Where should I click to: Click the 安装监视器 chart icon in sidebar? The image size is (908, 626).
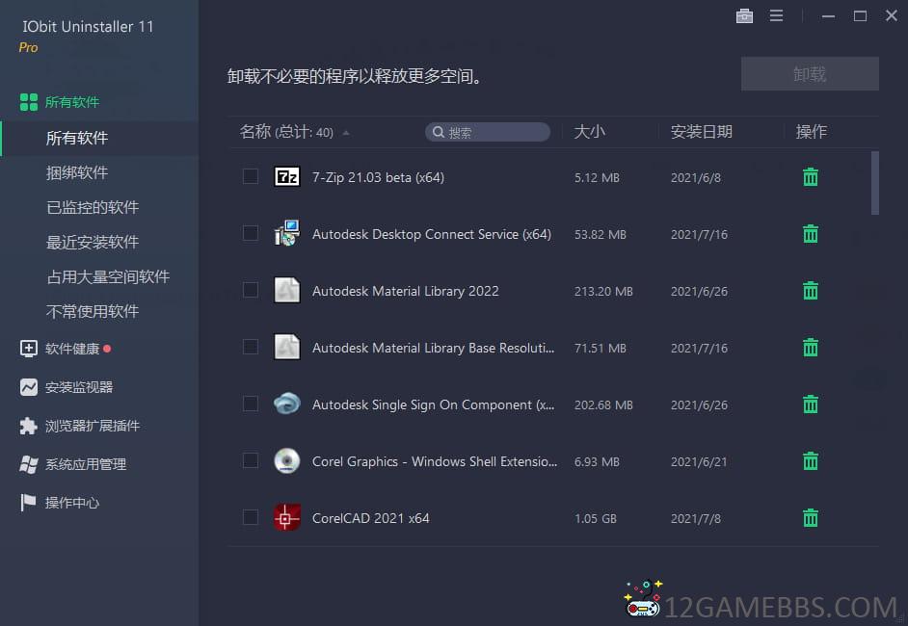click(x=29, y=387)
